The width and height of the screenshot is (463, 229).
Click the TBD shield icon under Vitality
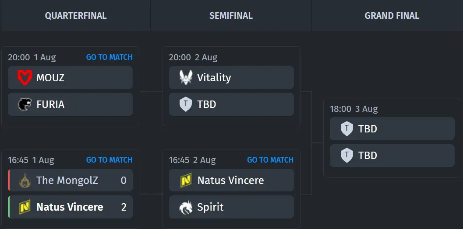tap(186, 104)
